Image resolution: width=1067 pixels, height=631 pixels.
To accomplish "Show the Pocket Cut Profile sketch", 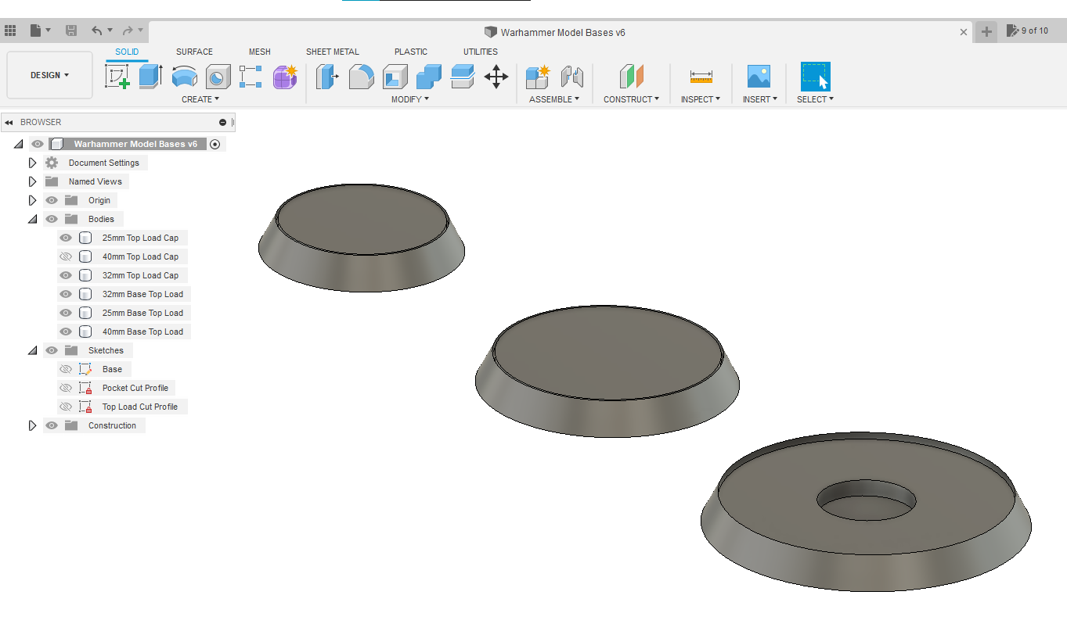I will click(66, 388).
